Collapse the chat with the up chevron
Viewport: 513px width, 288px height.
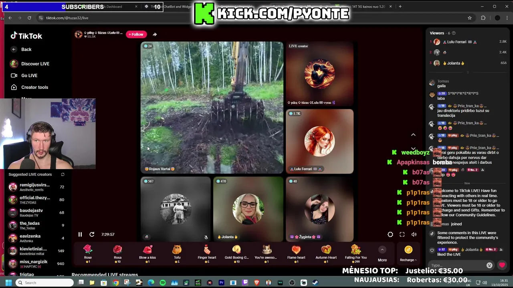413,135
